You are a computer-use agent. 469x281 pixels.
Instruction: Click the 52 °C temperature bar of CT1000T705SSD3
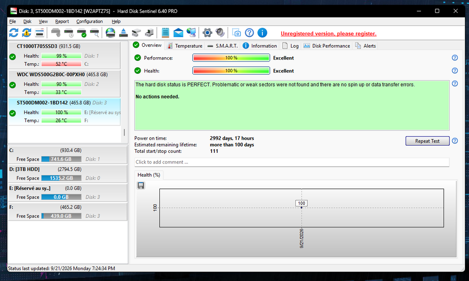[61, 64]
